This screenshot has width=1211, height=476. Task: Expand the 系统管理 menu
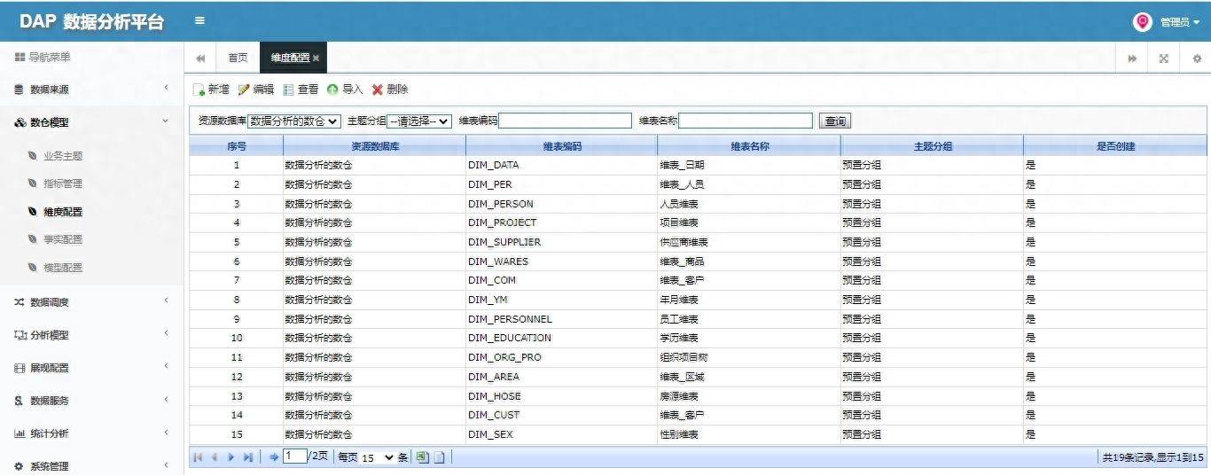coord(92,466)
